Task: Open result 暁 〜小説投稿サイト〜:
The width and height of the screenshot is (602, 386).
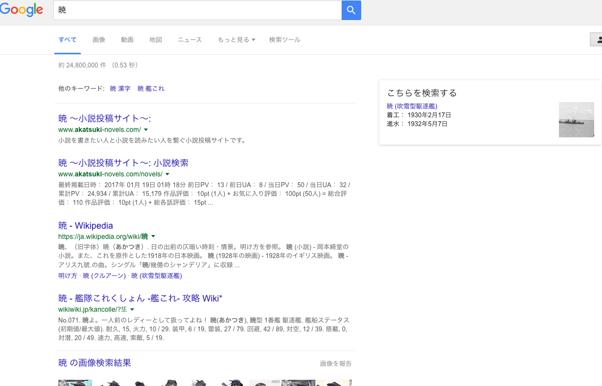Action: 104,118
